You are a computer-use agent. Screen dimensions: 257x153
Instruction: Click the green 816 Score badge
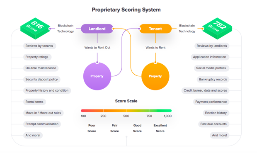[x=35, y=28]
